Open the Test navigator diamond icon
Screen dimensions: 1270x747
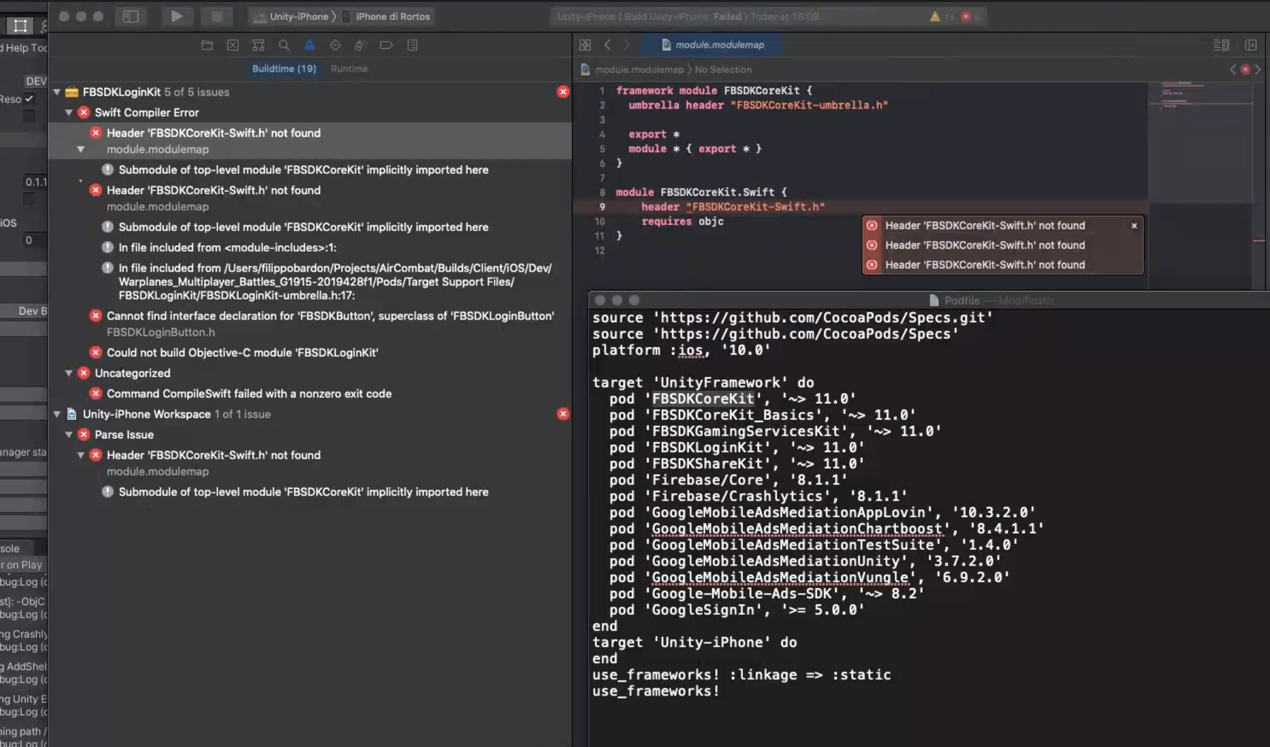[x=335, y=45]
